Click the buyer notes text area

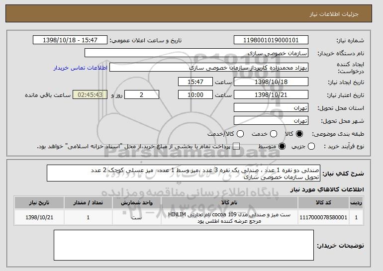(184, 245)
